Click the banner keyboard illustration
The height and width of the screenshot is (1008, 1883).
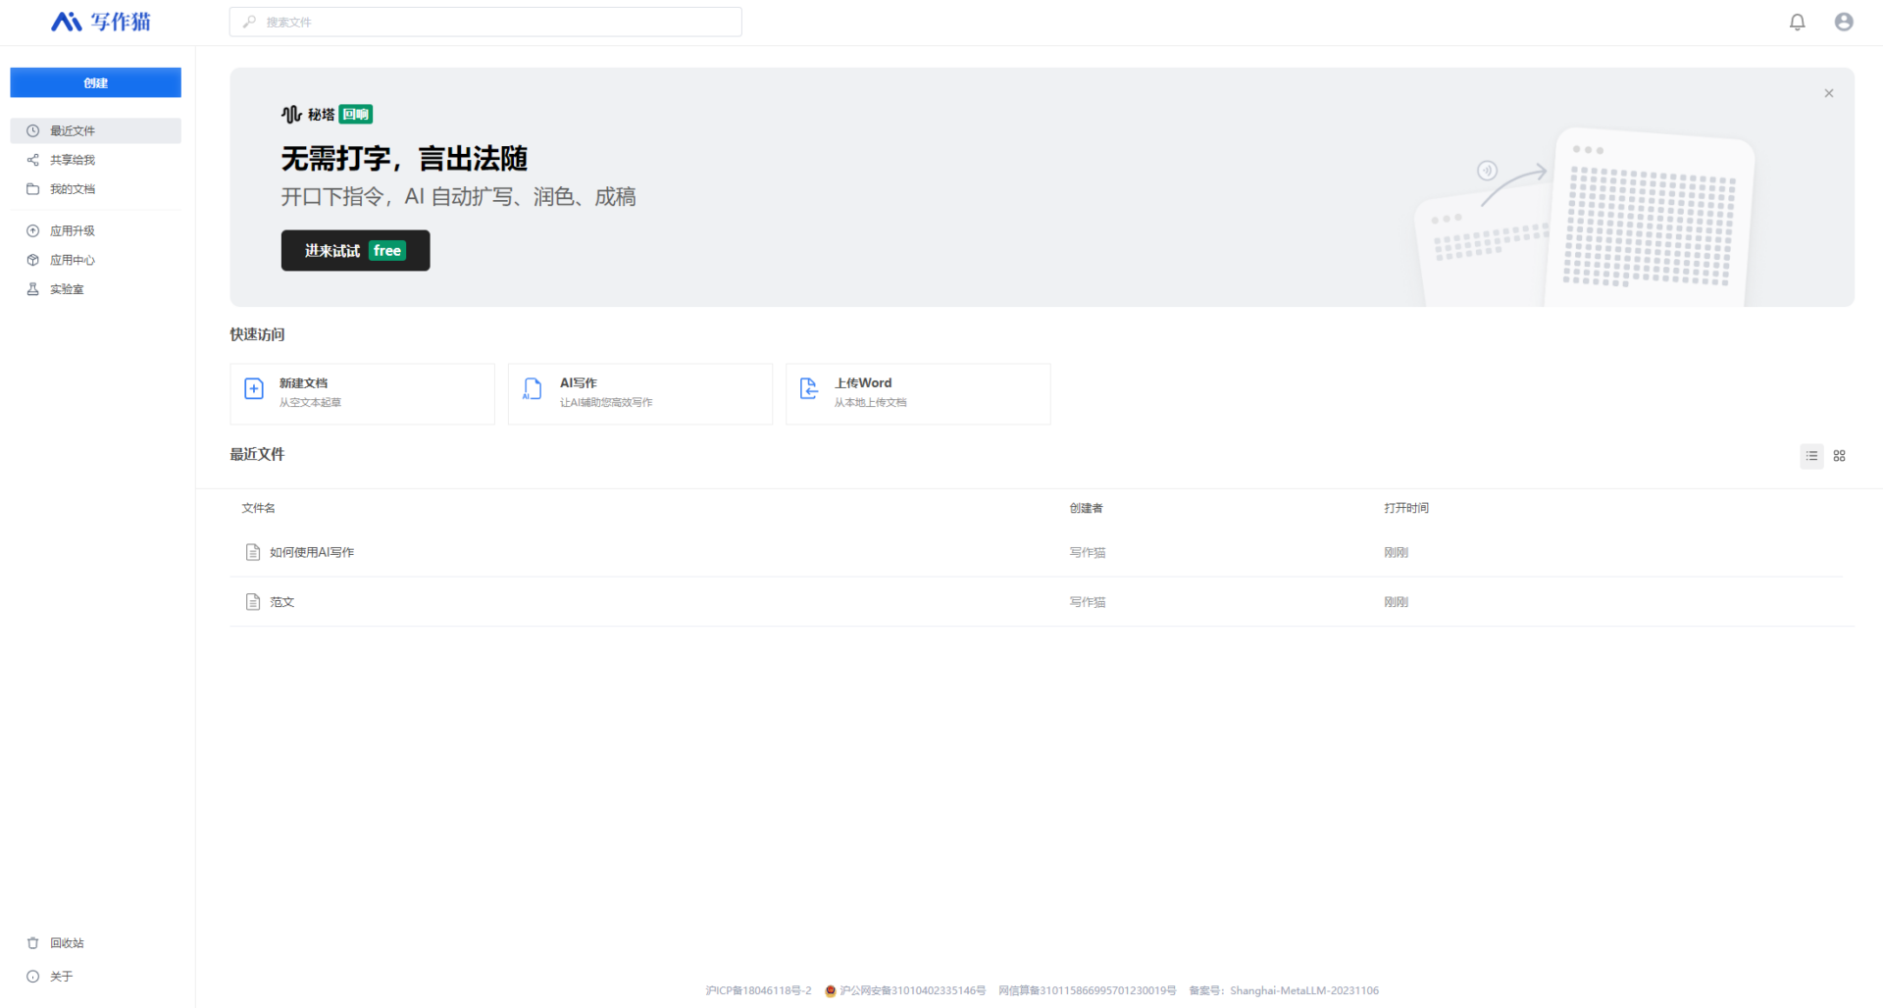(x=1584, y=218)
